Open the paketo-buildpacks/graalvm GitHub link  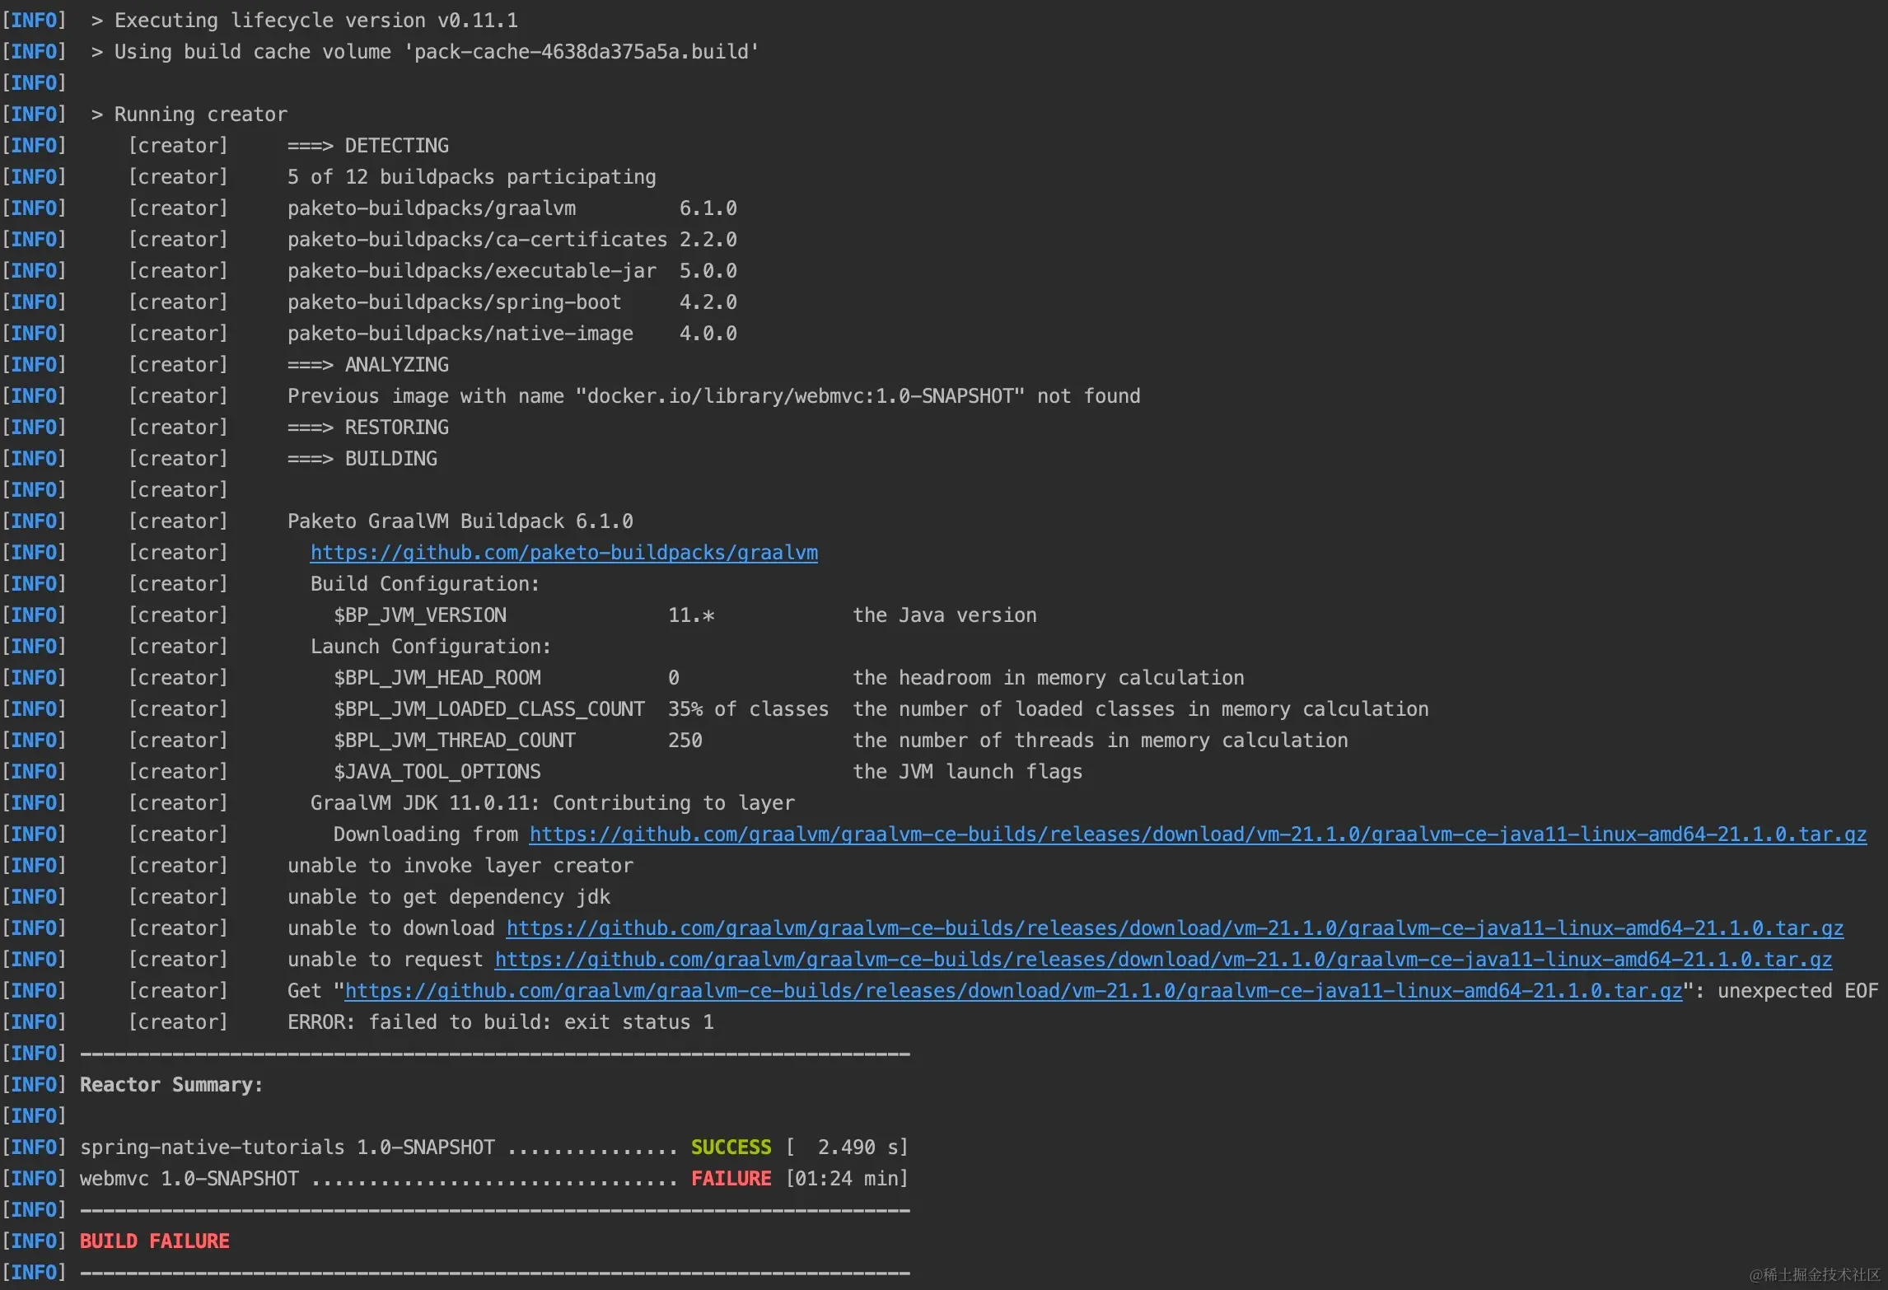point(563,553)
